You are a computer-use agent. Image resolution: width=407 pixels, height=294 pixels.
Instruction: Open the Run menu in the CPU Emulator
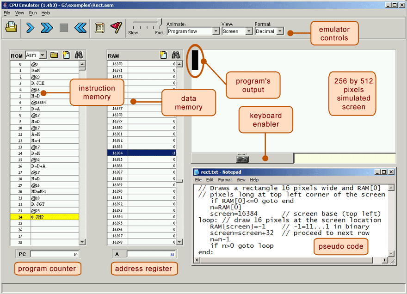click(x=33, y=13)
